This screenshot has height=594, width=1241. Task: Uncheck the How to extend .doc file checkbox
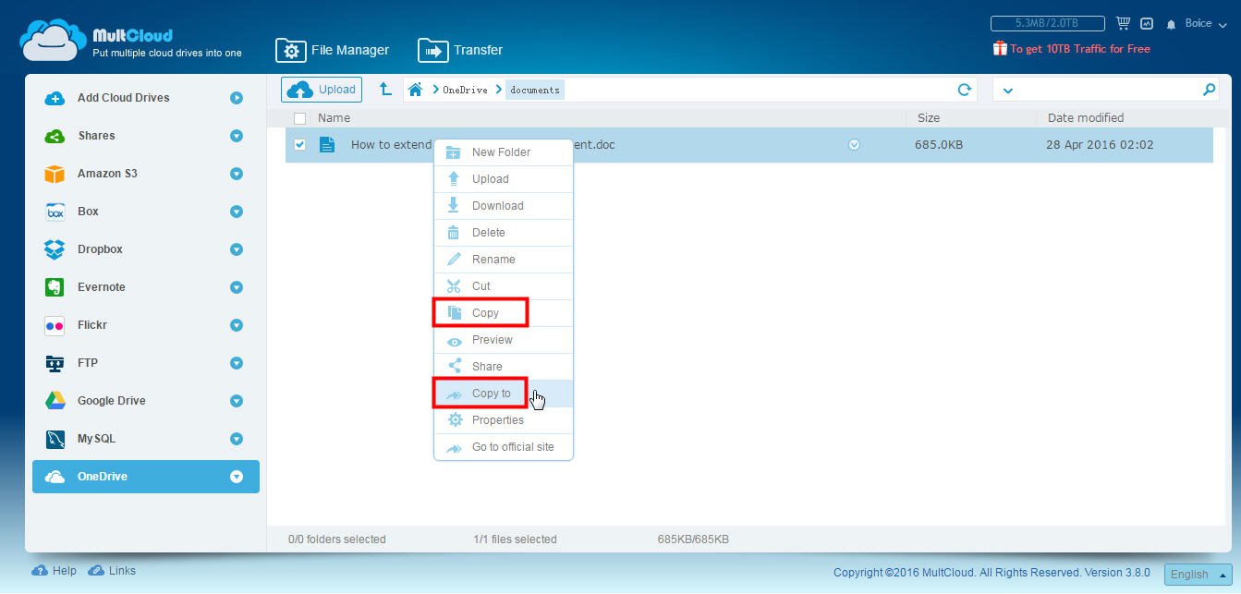[x=299, y=144]
